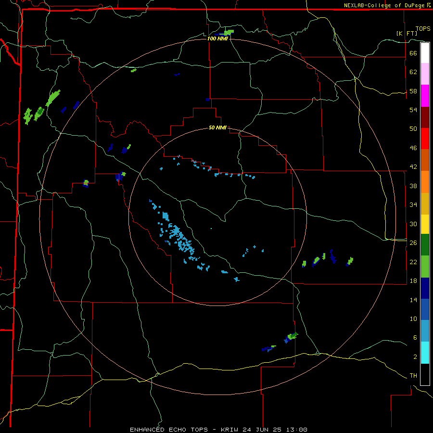Click the bright red scale swatch

coord(425,139)
